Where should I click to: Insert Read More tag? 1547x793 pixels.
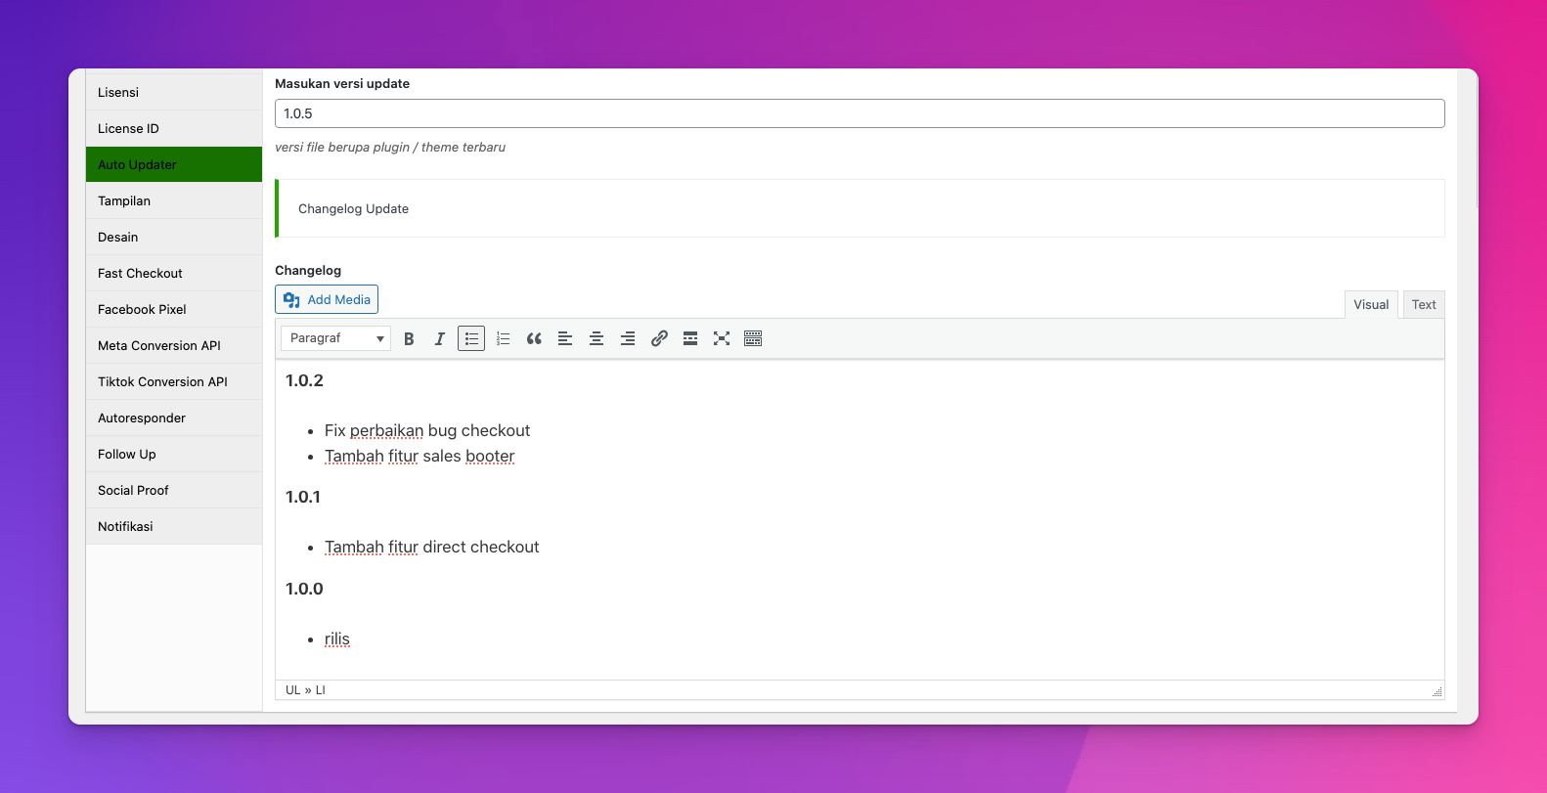tap(690, 338)
